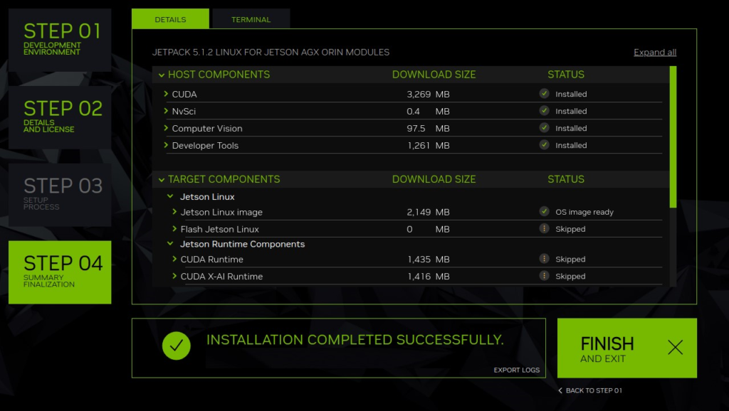Expand the NvSci component row
Image resolution: width=729 pixels, height=411 pixels.
point(166,111)
